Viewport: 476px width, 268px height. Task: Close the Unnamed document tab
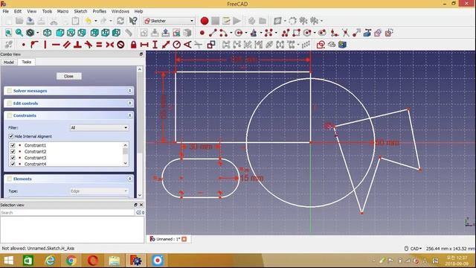pos(184,239)
